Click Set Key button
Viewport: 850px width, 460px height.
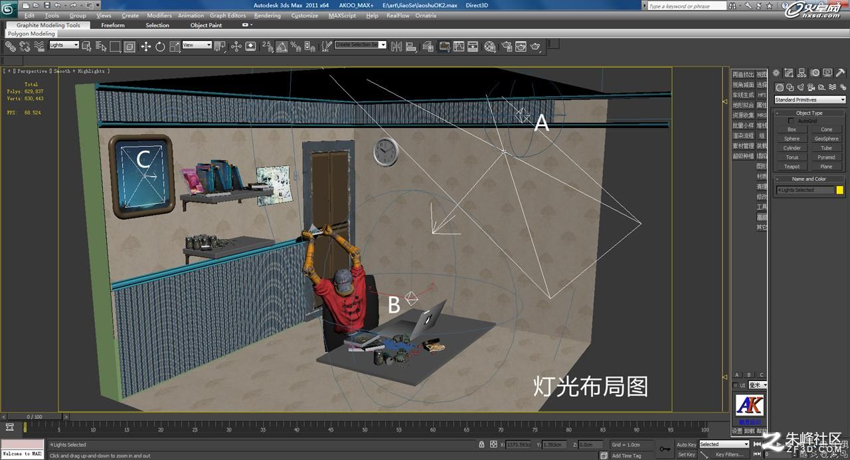[686, 455]
